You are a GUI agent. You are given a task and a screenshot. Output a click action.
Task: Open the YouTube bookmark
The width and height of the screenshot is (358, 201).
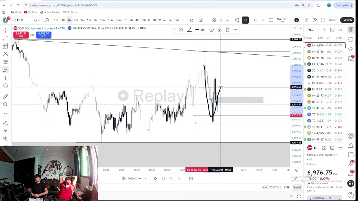pos(30,12)
